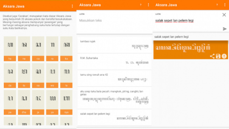Clear the Latin text with X icon
The width and height of the screenshot is (229, 129).
point(224,15)
